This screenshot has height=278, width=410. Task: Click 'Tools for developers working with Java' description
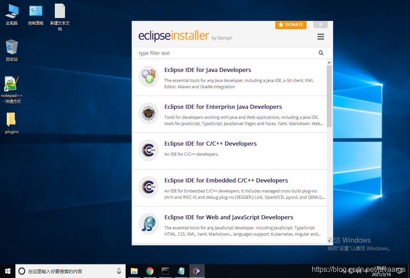(244, 120)
